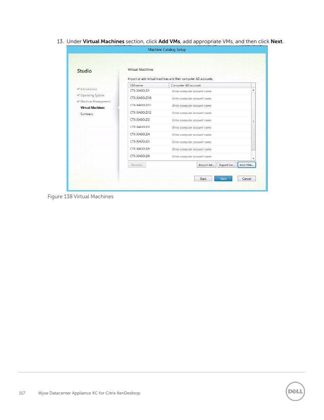Select the Summary step
The image size is (324, 420).
(x=87, y=114)
